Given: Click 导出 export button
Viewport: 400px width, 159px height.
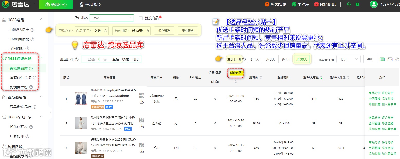Looking at the screenshot, I should 370,59.
